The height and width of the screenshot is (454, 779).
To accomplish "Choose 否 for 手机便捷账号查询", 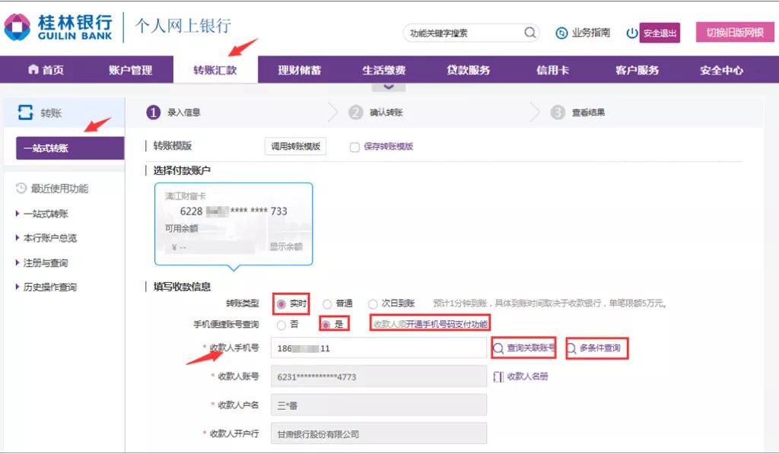I will point(281,325).
